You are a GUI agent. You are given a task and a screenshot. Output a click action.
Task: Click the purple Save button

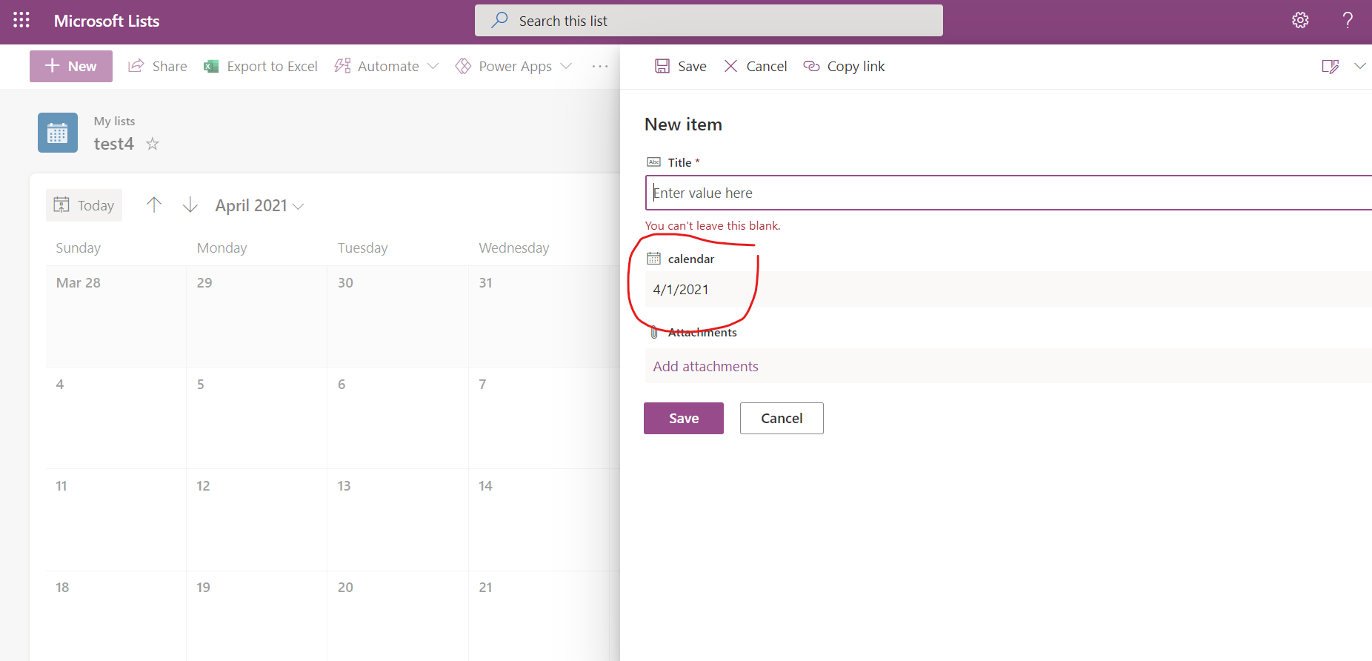(x=684, y=418)
